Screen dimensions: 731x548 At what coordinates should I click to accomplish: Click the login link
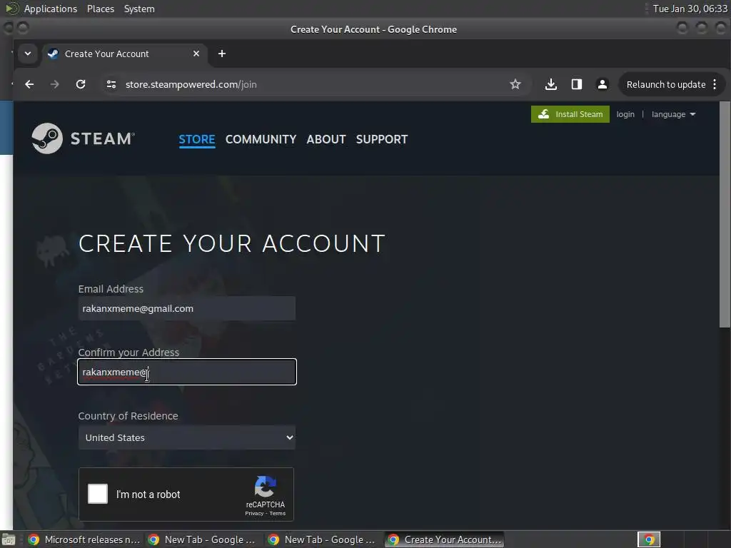pos(625,114)
